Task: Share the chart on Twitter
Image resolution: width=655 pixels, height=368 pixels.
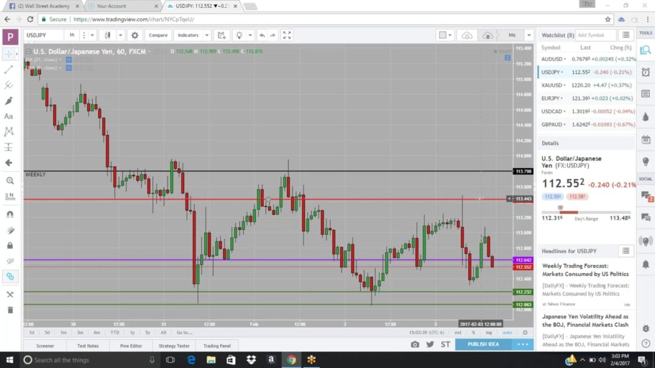Action: (430, 344)
